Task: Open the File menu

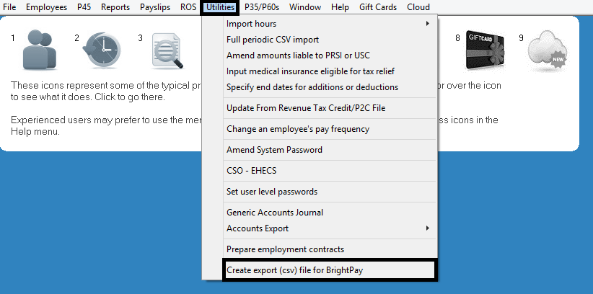Action: (x=9, y=7)
